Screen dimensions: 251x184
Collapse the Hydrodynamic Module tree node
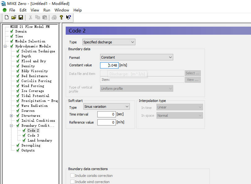pos(5,46)
